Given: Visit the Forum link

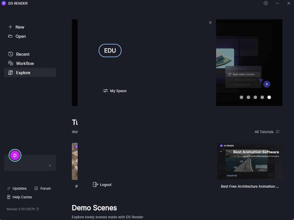Looking at the screenshot, I should click(43, 188).
